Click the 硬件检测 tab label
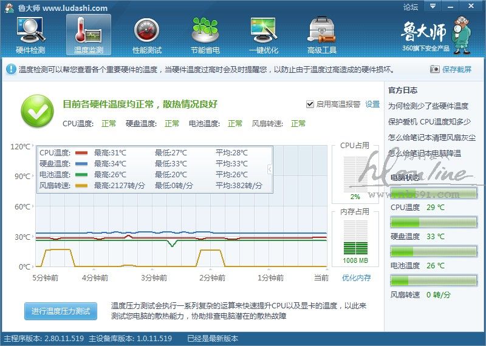The width and height of the screenshot is (486, 346). point(30,50)
